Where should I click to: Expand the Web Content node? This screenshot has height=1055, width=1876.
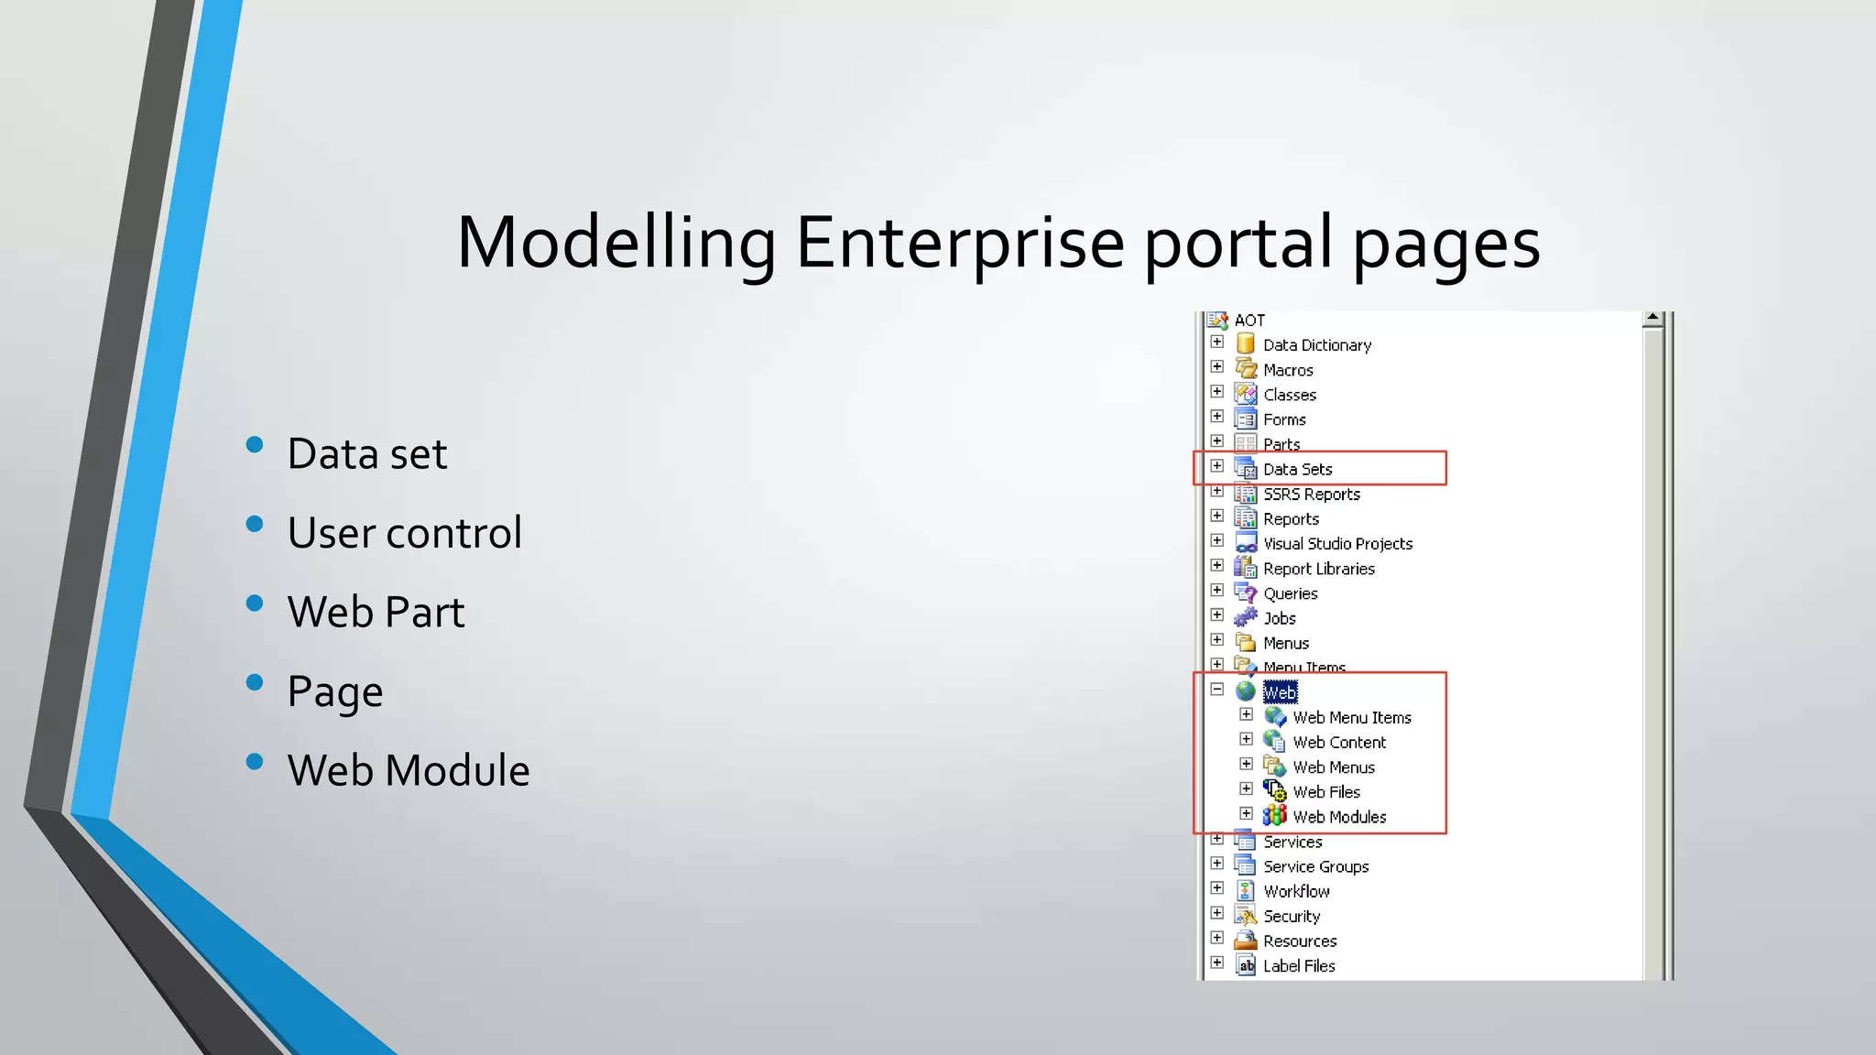(1247, 738)
